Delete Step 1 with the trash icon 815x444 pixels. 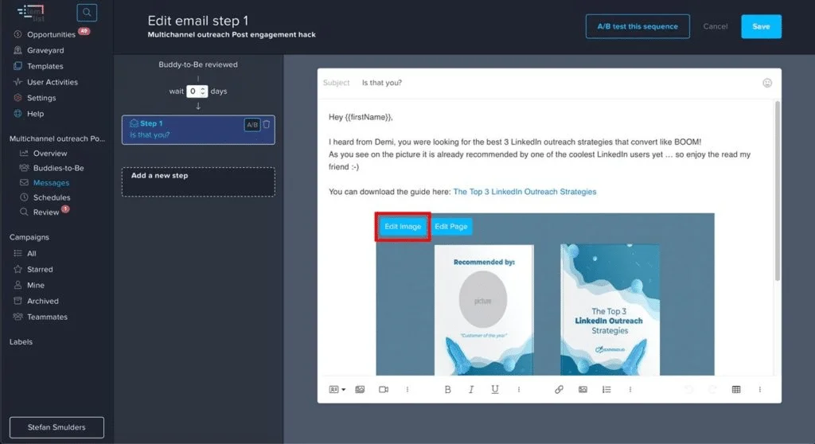[267, 124]
